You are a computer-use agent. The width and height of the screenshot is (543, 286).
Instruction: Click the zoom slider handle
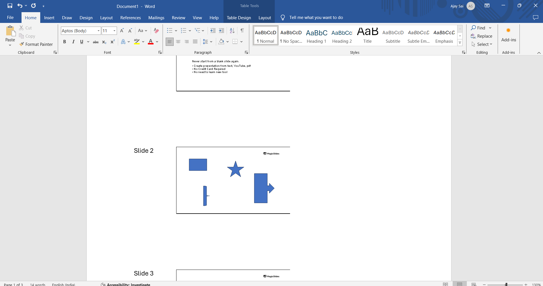coord(506,284)
